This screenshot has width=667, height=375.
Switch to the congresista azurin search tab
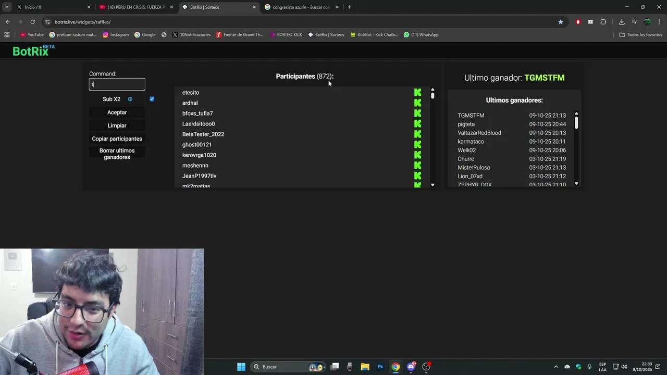(x=302, y=7)
